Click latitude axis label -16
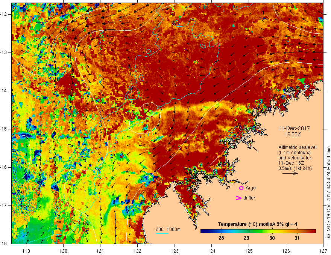331x255 pixels. click(x=4, y=167)
